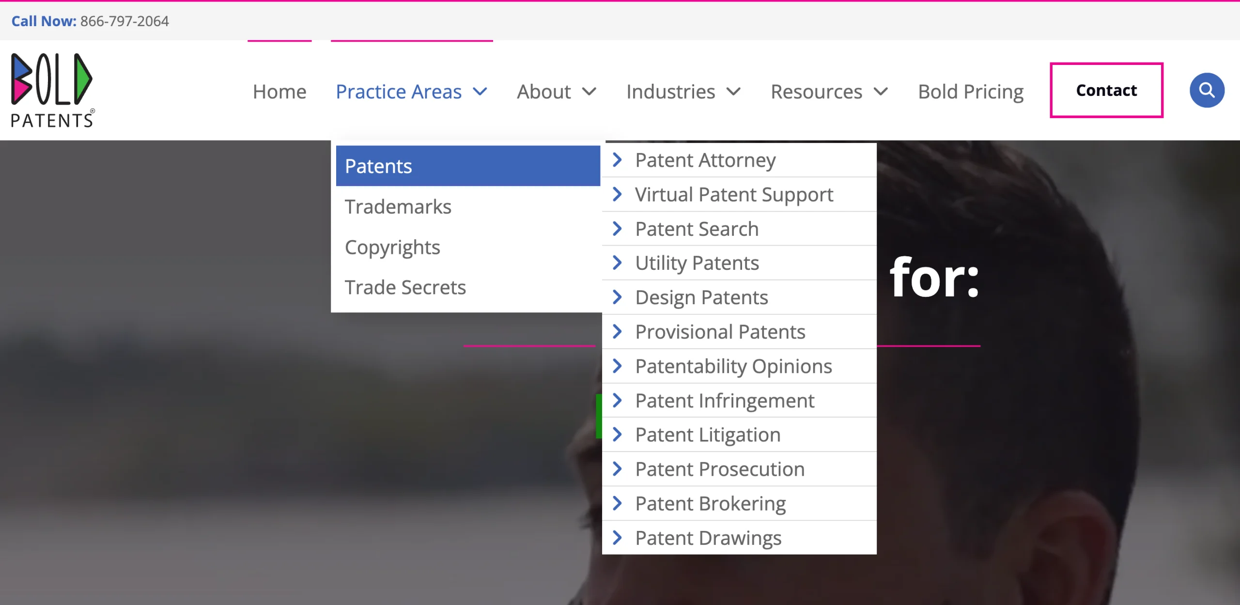Image resolution: width=1240 pixels, height=605 pixels.
Task: Click the arrow icon next to Patent Litigation
Action: tap(617, 434)
